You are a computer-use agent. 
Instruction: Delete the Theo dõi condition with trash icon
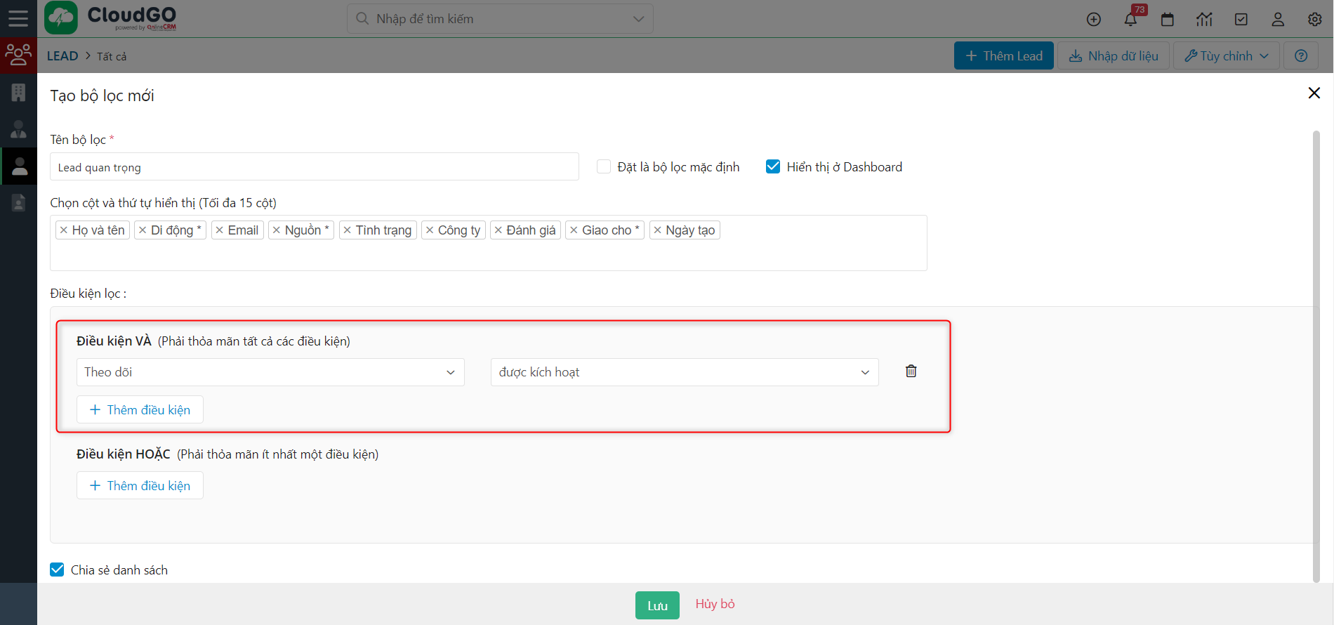tap(911, 371)
